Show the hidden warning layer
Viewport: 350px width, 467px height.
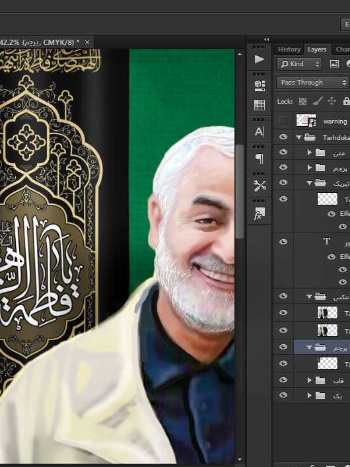coord(283,120)
